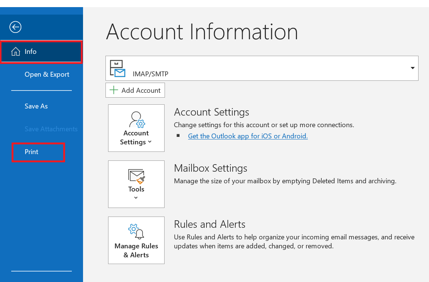Expand the Tools dropdown chevron

point(136,198)
